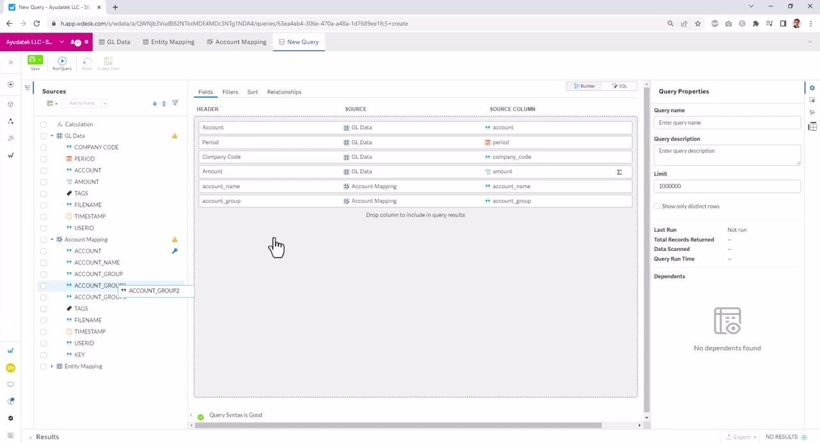
Task: Open the Account Mapping tab
Action: [236, 42]
